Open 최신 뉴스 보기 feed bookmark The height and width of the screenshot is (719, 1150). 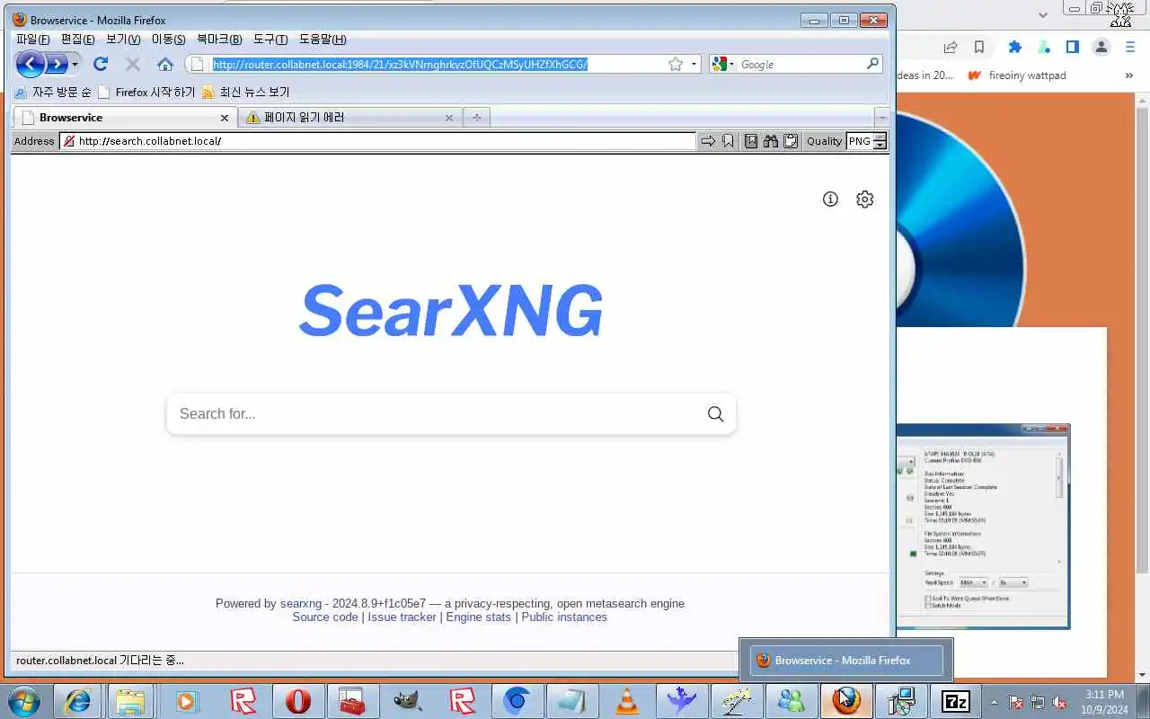point(245,92)
